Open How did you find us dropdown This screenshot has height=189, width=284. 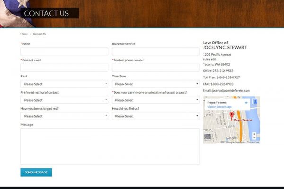coord(156,116)
